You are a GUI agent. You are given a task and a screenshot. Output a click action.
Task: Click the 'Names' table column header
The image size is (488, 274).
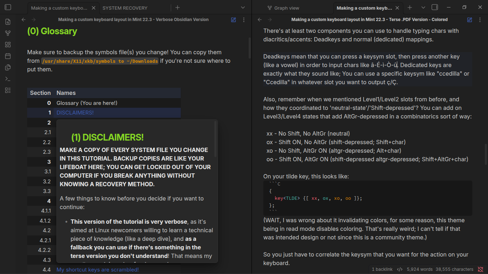[66, 93]
